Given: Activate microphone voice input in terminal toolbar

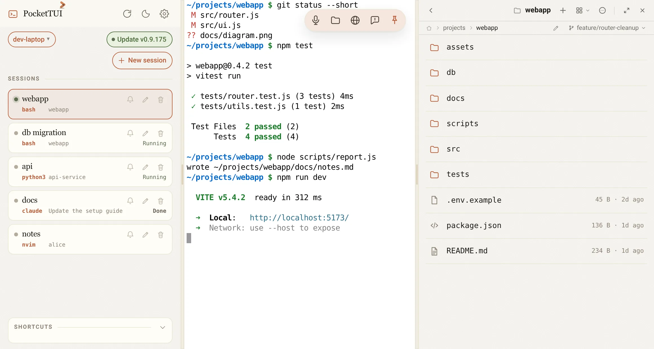Looking at the screenshot, I should (x=316, y=20).
